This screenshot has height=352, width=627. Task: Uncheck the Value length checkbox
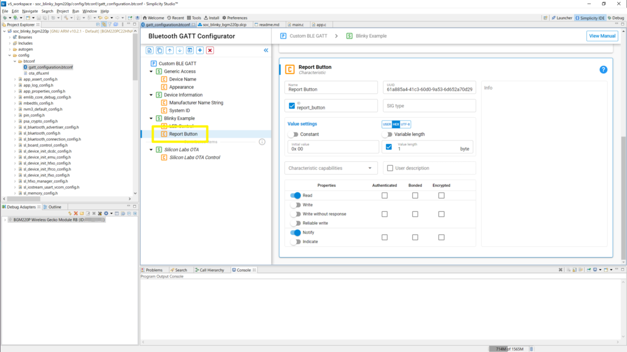click(389, 147)
